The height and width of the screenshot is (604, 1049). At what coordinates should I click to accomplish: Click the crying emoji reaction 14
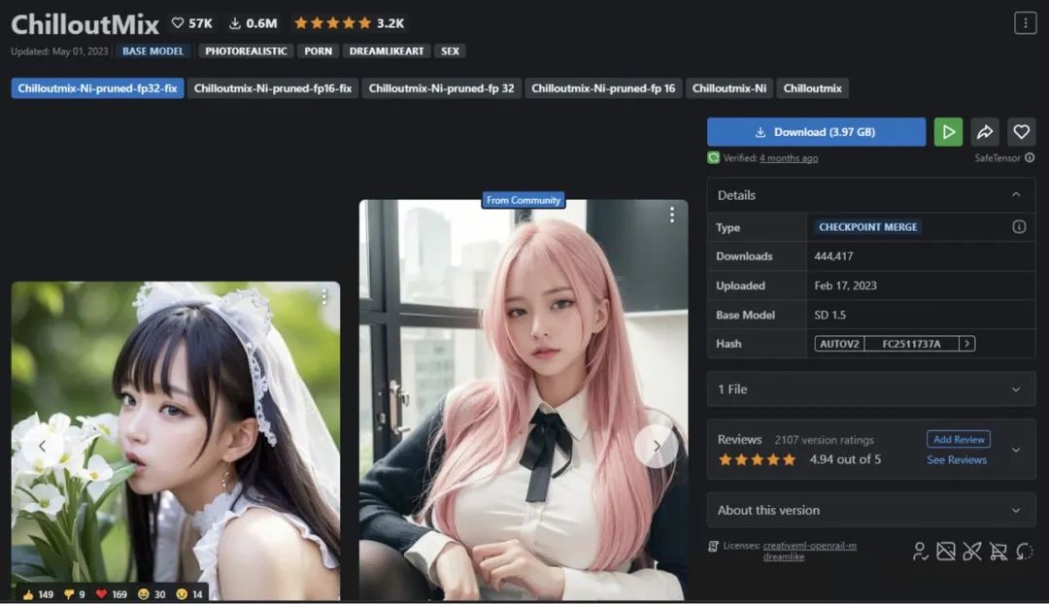tap(189, 594)
